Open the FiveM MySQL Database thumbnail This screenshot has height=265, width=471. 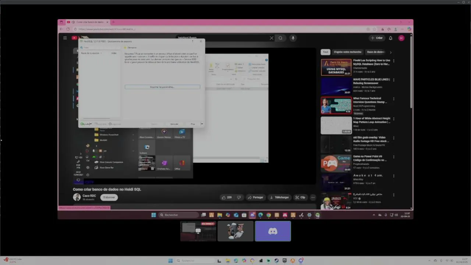click(x=336, y=67)
